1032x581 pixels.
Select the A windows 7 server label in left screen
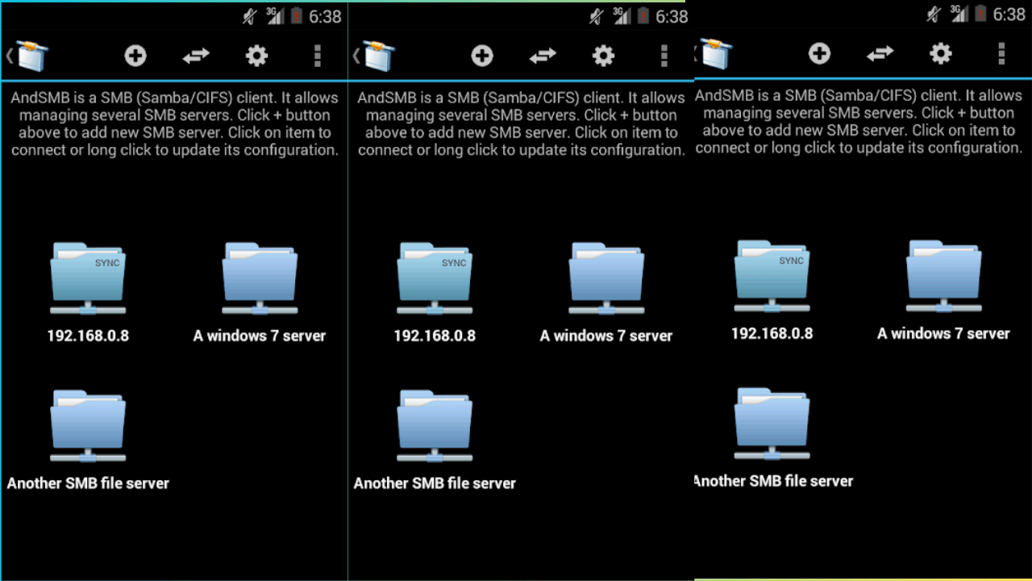click(x=260, y=336)
